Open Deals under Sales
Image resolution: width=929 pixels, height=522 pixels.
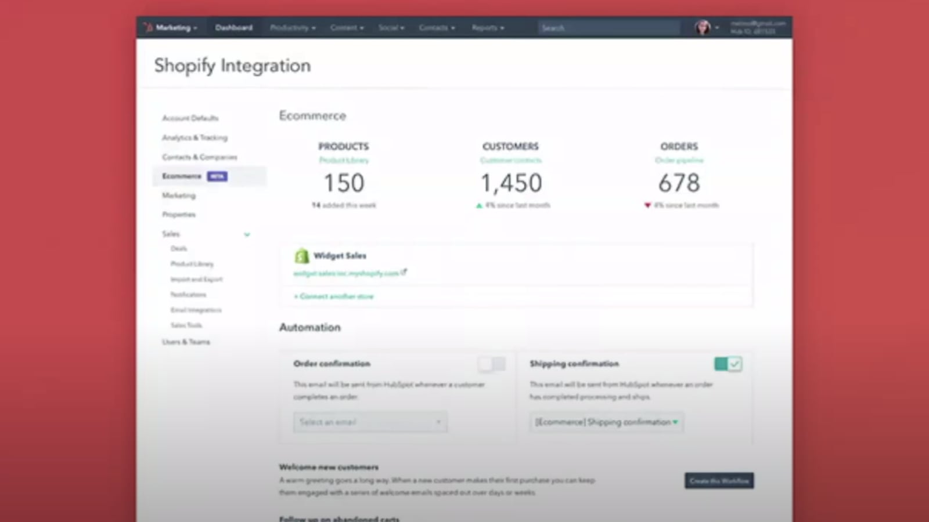pyautogui.click(x=179, y=248)
